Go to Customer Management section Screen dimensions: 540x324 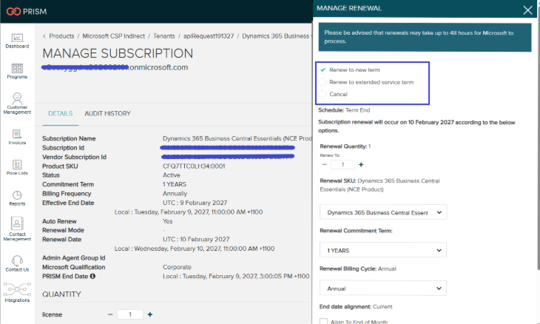coord(17,104)
